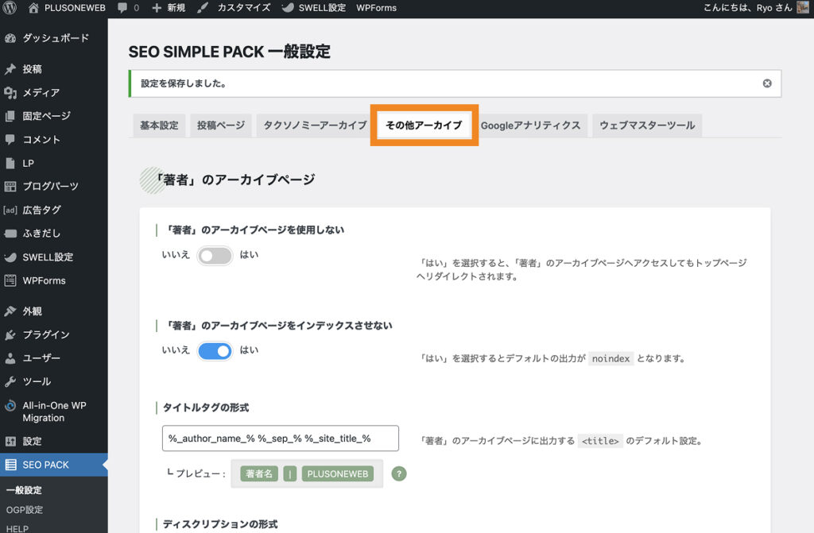Toggle author archive noindex switch
This screenshot has height=533, width=814.
pos(215,350)
